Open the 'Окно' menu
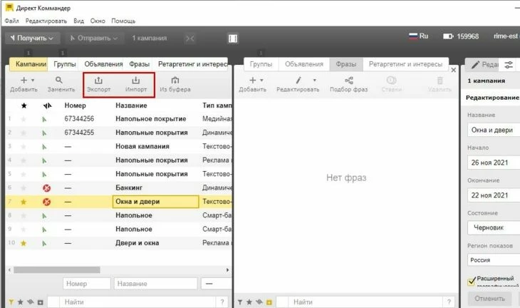The width and height of the screenshot is (520, 308). click(x=98, y=21)
